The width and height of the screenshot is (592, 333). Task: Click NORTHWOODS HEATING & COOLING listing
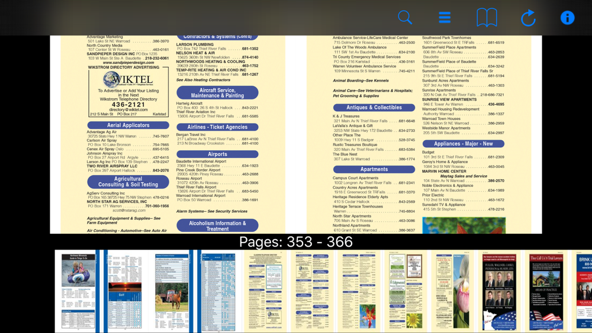pyautogui.click(x=217, y=64)
